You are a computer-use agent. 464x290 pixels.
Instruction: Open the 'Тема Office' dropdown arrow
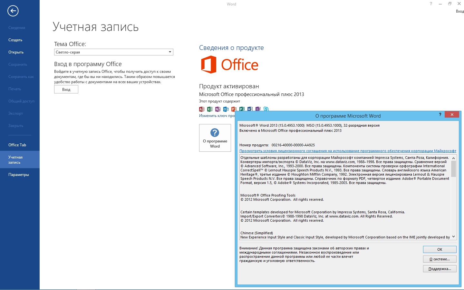pos(170,52)
